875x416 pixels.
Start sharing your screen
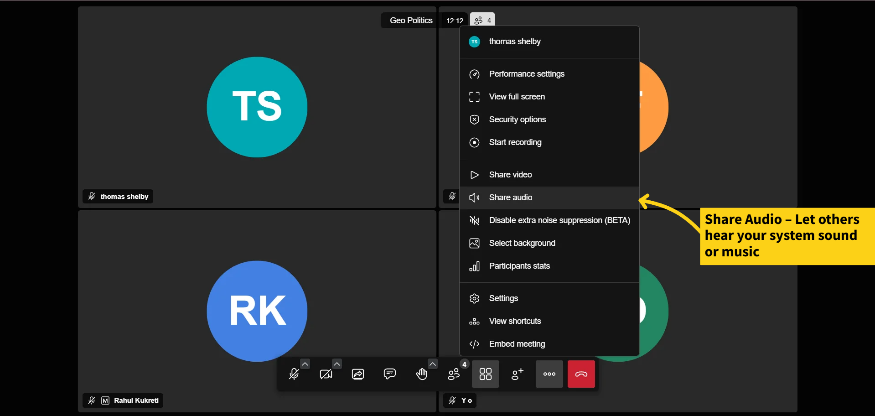358,374
